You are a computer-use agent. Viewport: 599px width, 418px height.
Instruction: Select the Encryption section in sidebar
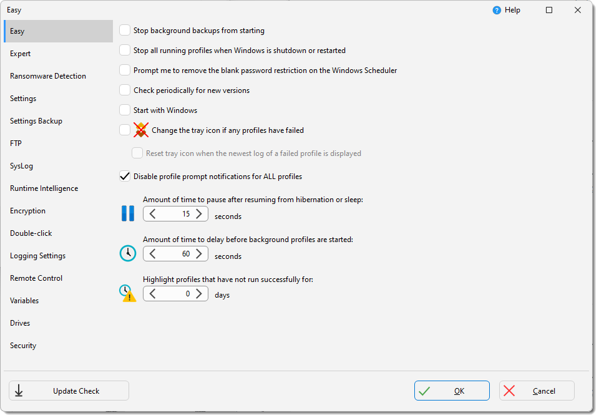coord(27,210)
